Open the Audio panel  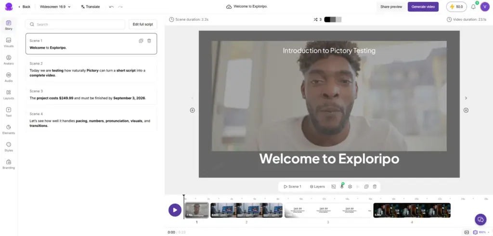[x=9, y=78]
